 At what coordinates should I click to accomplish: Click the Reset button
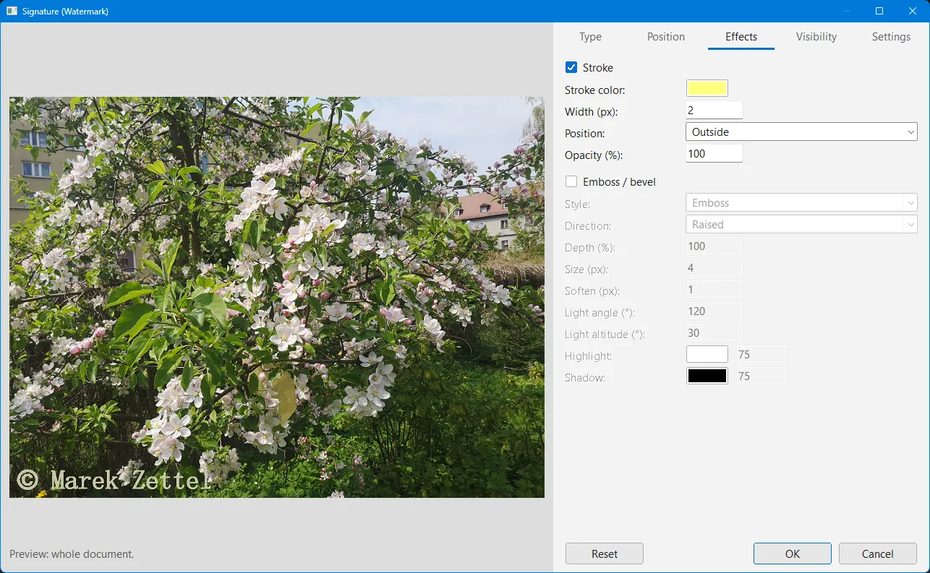tap(605, 553)
